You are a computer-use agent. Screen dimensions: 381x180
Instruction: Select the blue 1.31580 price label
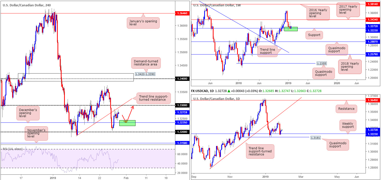coord(182,143)
